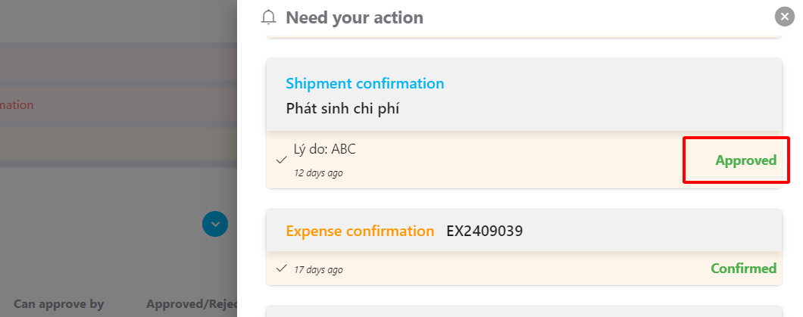The image size is (803, 317).
Task: Click the "Need your action" panel heading
Action: click(x=354, y=17)
